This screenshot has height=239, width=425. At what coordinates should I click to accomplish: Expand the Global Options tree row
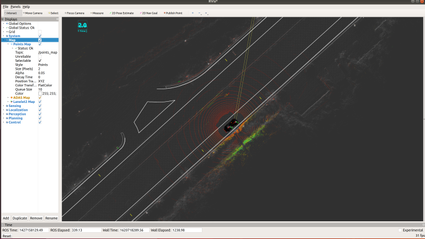tap(3, 23)
